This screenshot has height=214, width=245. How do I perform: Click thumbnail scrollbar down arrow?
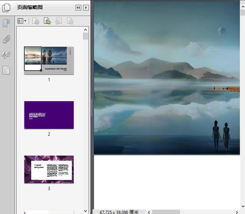click(85, 211)
